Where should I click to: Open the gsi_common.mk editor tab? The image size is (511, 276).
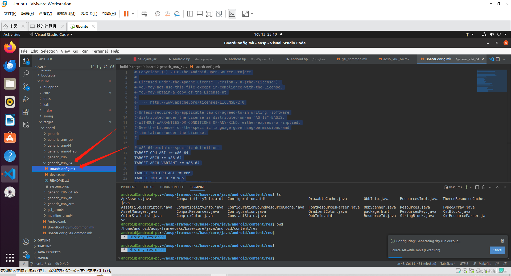352,59
